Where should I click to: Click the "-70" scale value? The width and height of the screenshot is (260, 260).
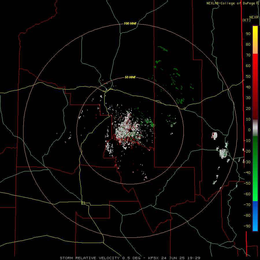(x=247, y=205)
